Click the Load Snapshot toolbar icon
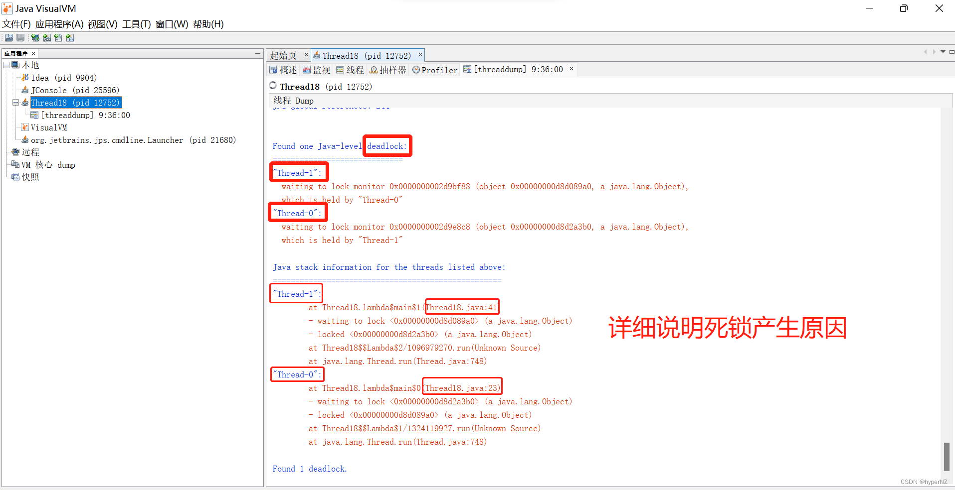The height and width of the screenshot is (490, 955). point(9,38)
